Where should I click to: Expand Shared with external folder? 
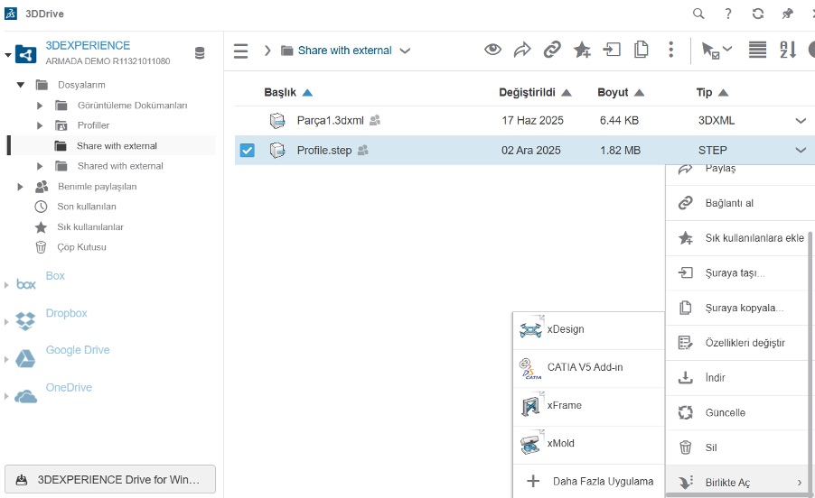click(x=40, y=166)
